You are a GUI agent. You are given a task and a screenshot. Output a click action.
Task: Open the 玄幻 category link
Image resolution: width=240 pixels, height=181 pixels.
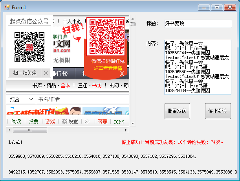coord(114,85)
